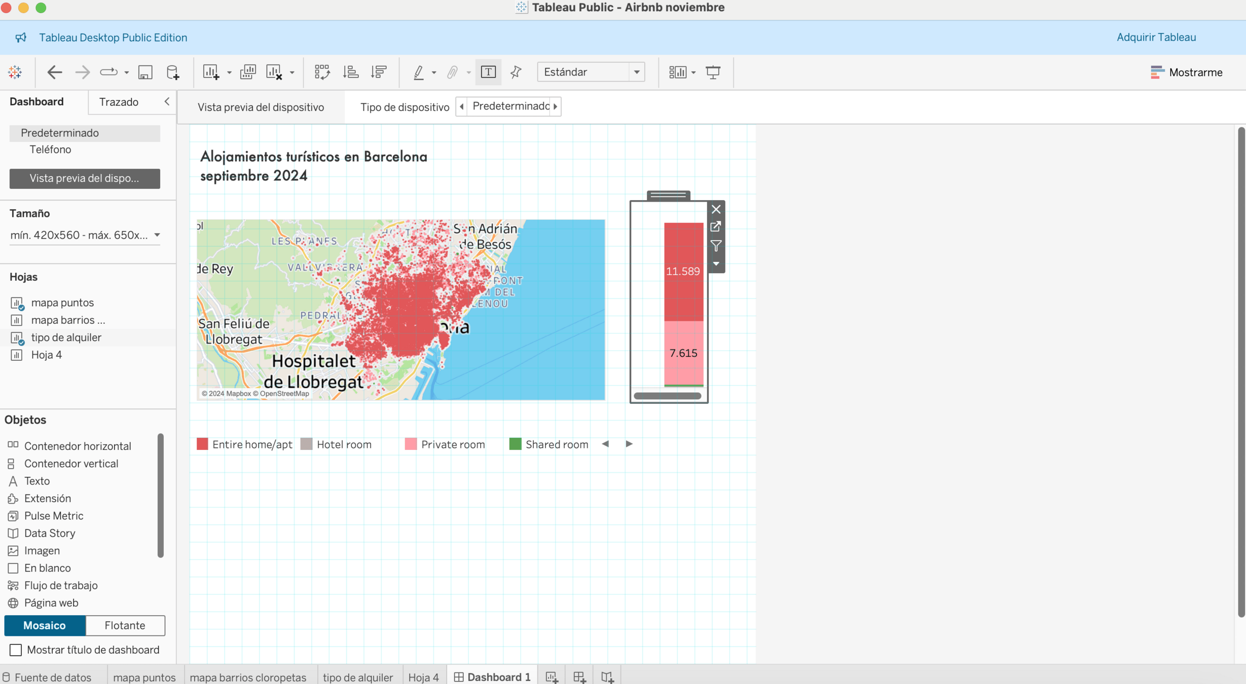Click the save workbook icon
This screenshot has width=1246, height=684.
145,72
